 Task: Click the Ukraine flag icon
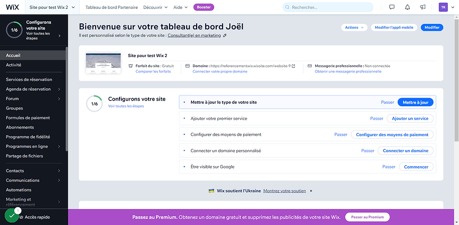point(211,191)
